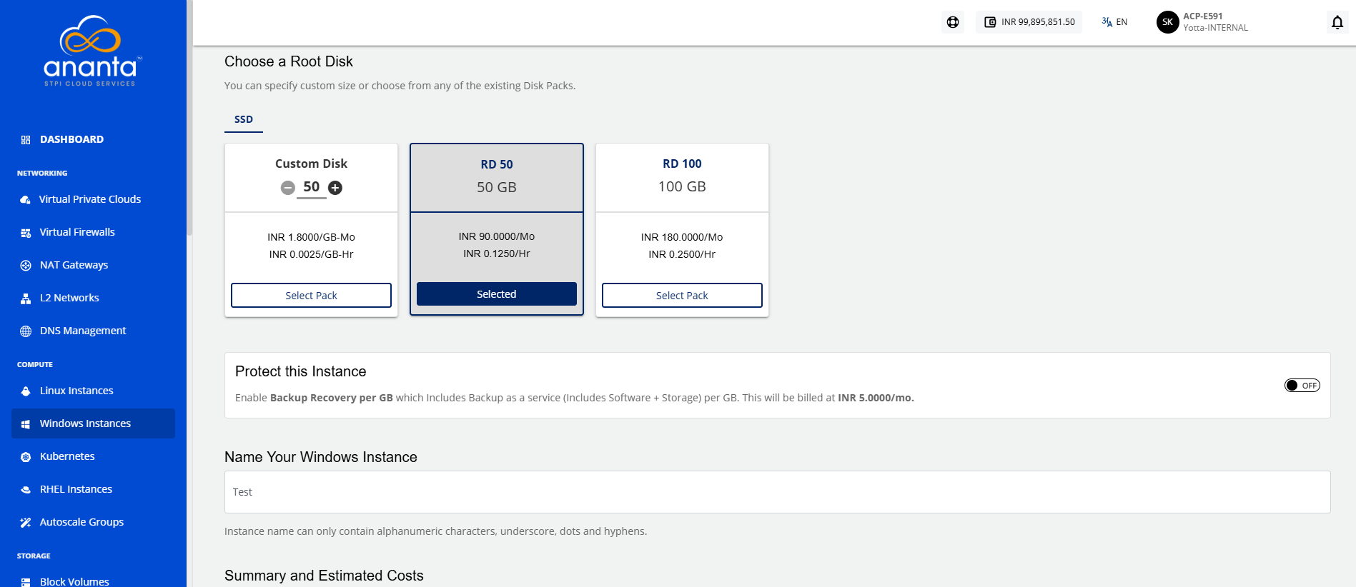The width and height of the screenshot is (1356, 587).
Task: Navigate to DASHBOARD
Action: 71,139
